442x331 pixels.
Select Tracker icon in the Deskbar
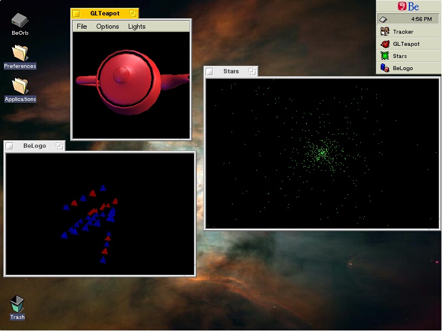click(x=385, y=31)
